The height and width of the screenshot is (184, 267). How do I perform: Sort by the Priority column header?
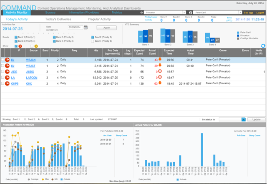tap(55, 50)
